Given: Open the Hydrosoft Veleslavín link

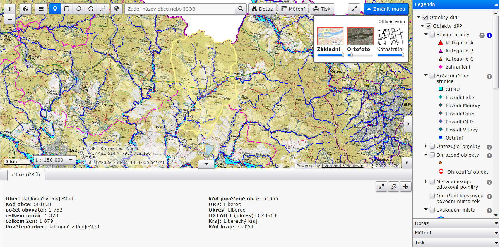Looking at the screenshot, I should tap(342, 166).
